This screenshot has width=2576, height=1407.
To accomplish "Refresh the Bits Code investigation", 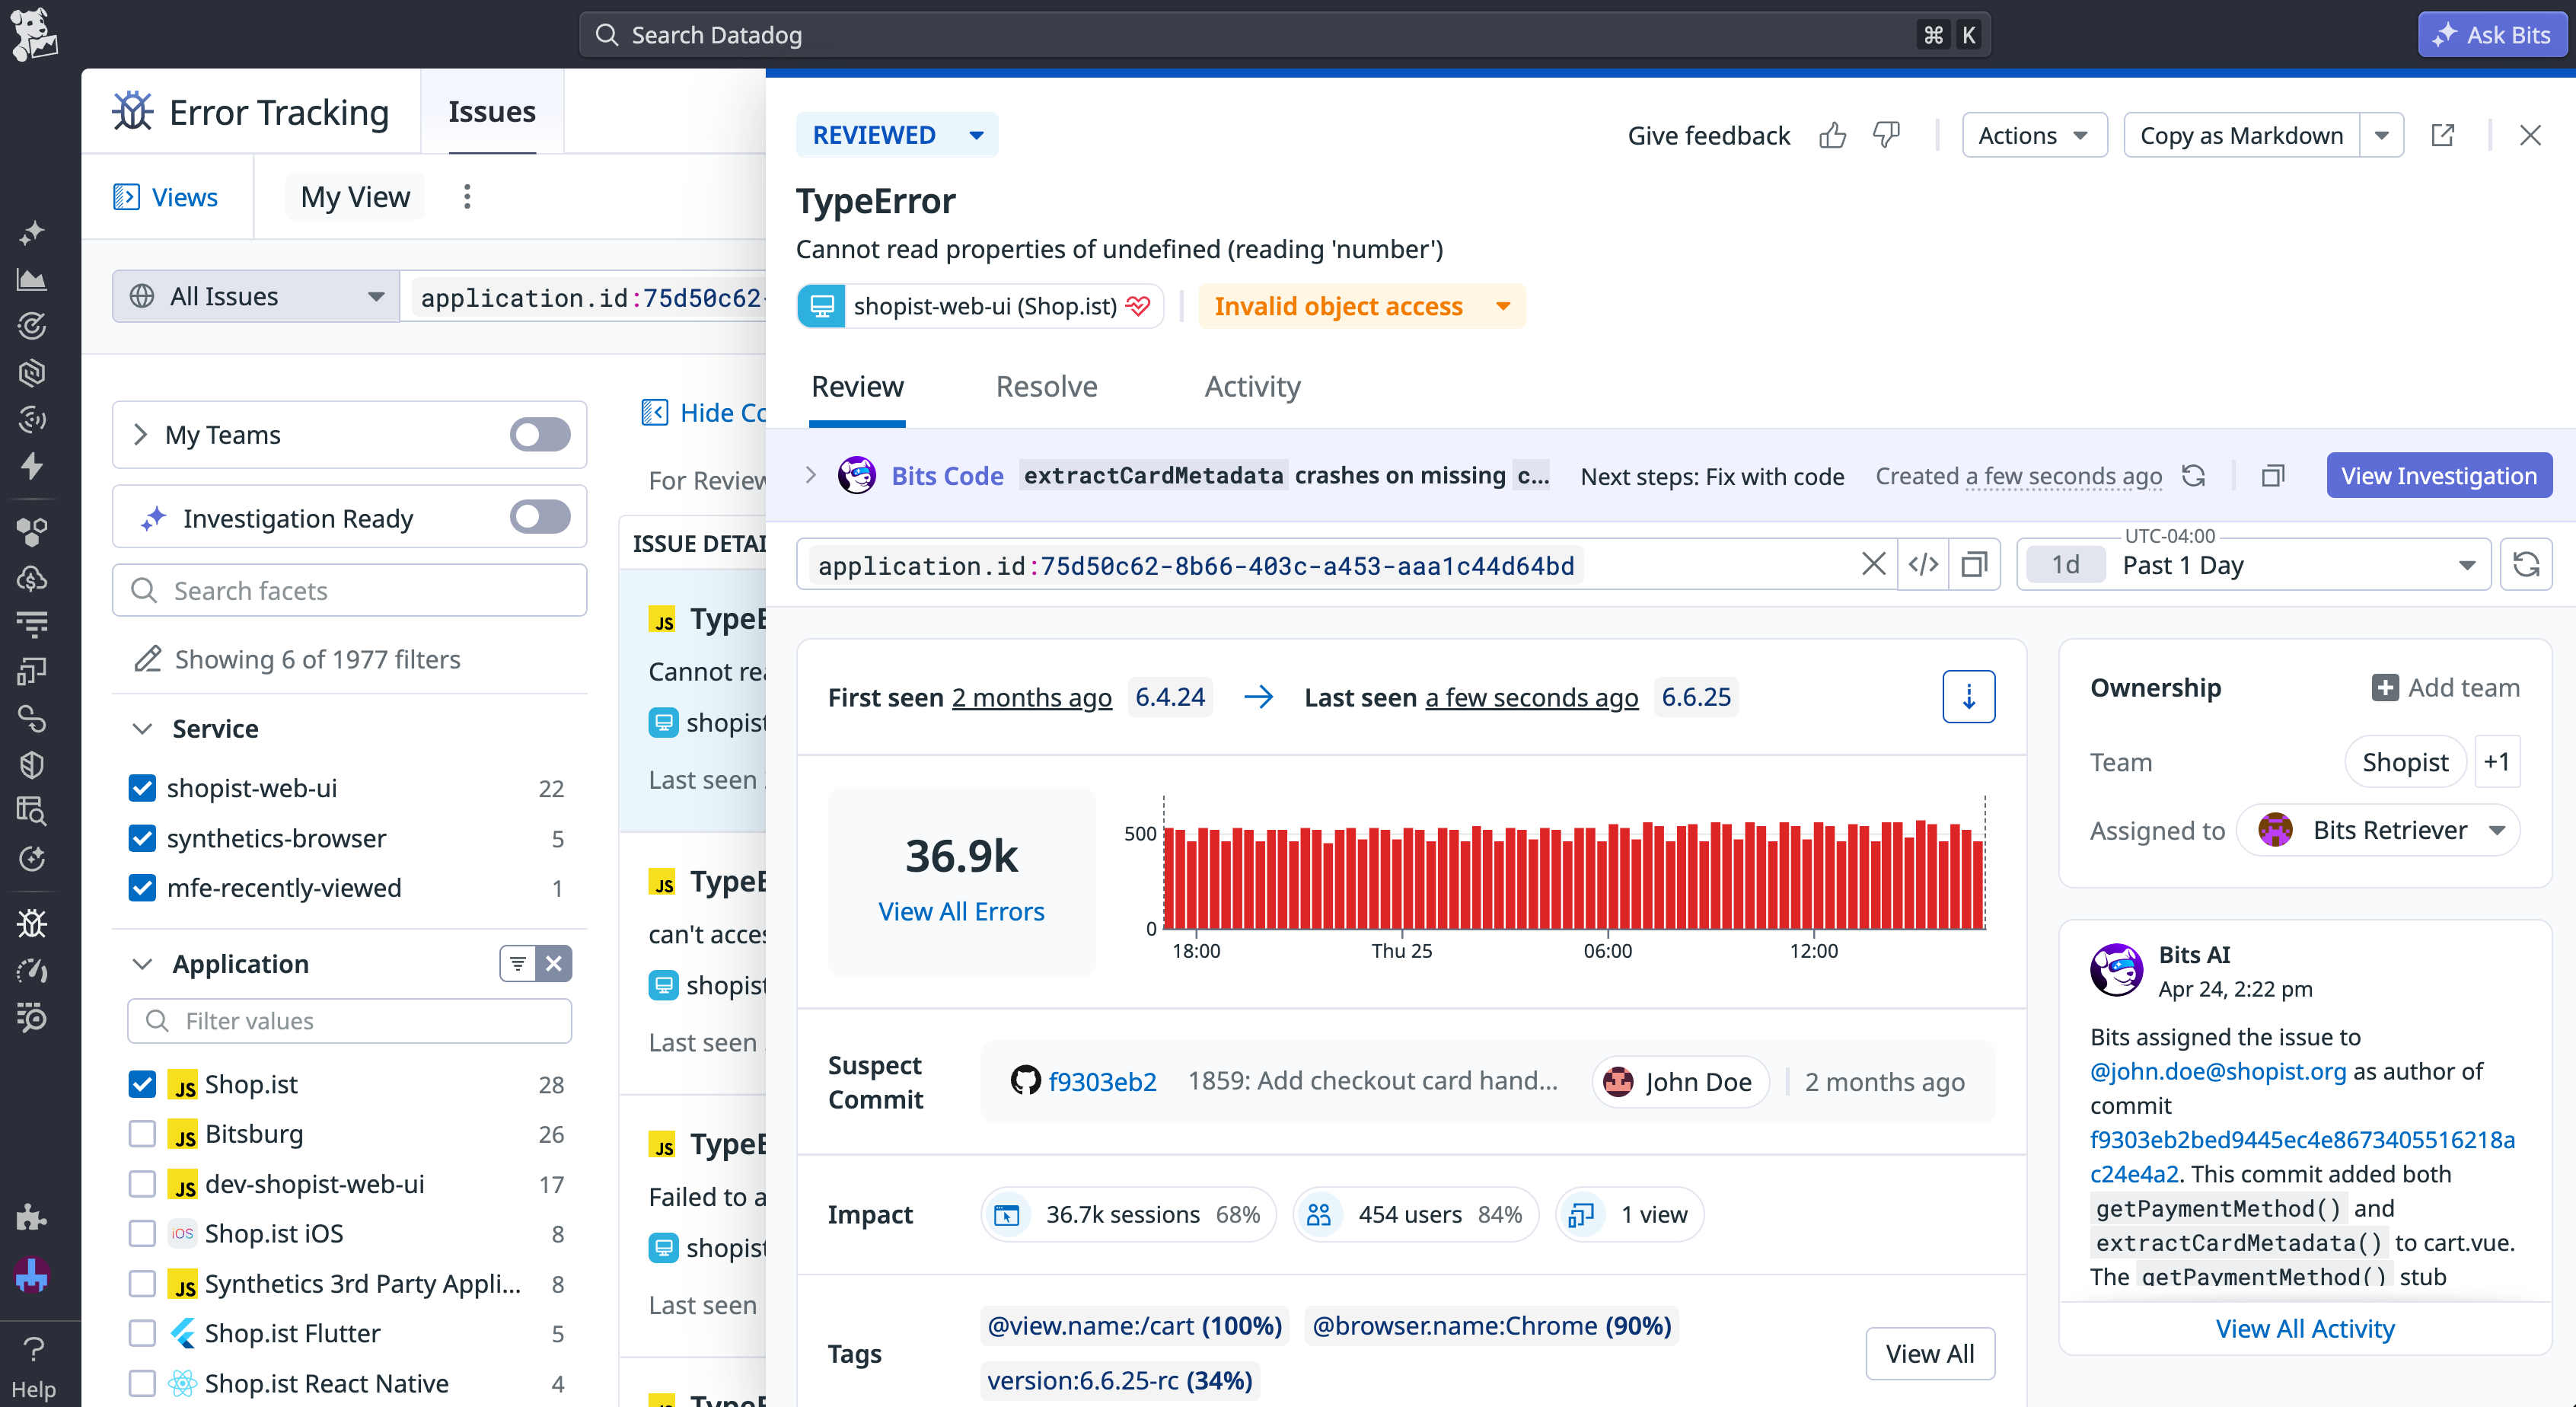I will 2193,476.
